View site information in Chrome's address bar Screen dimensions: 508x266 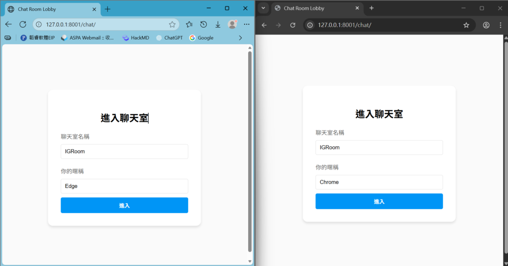tap(310, 25)
